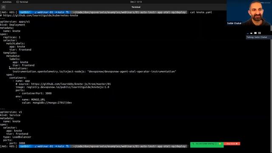Minimize the Zoom video panel
272x153 pixels.
248,33
